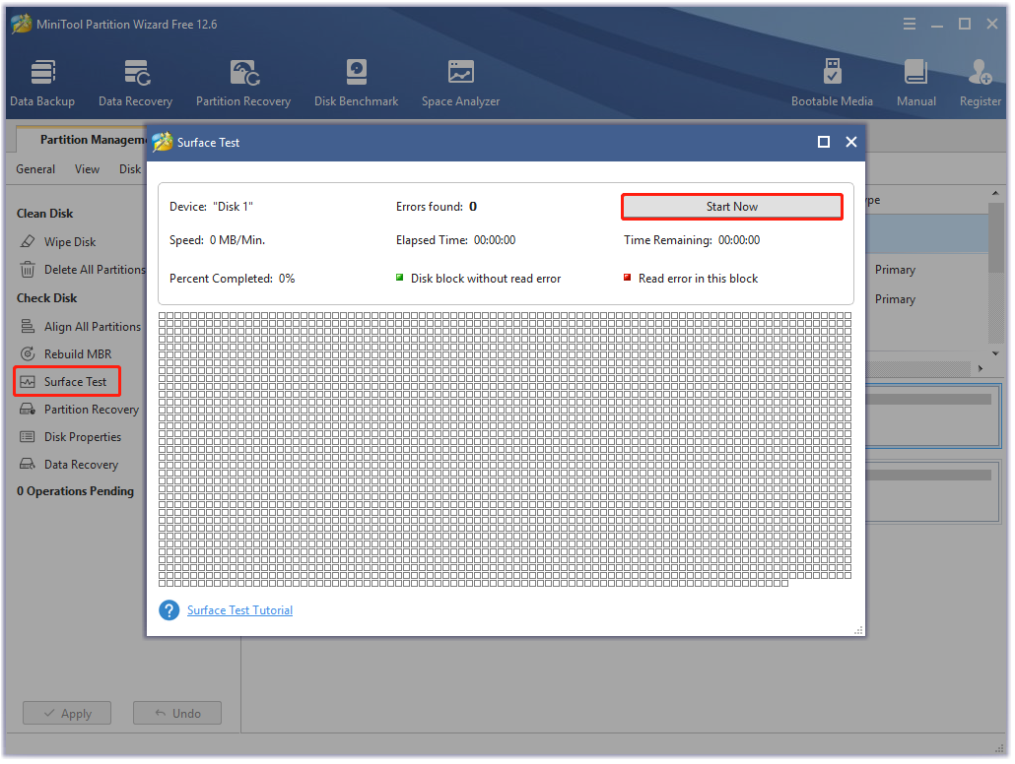Open the General menu

pyautogui.click(x=35, y=168)
